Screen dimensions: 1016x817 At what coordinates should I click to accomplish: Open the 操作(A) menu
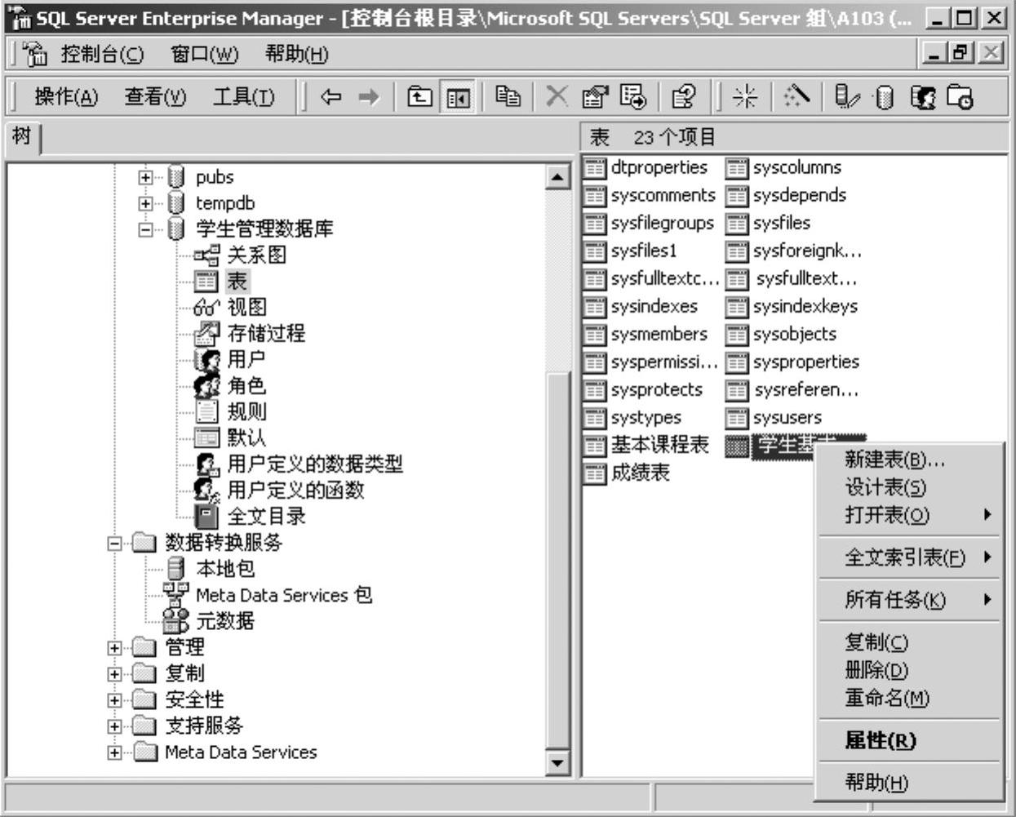pyautogui.click(x=66, y=97)
